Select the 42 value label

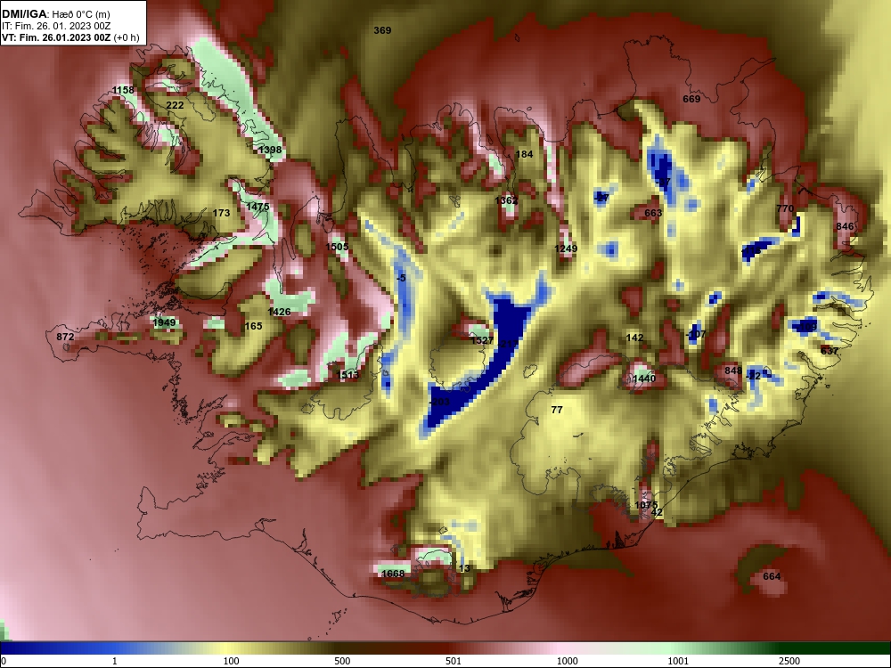pos(657,512)
